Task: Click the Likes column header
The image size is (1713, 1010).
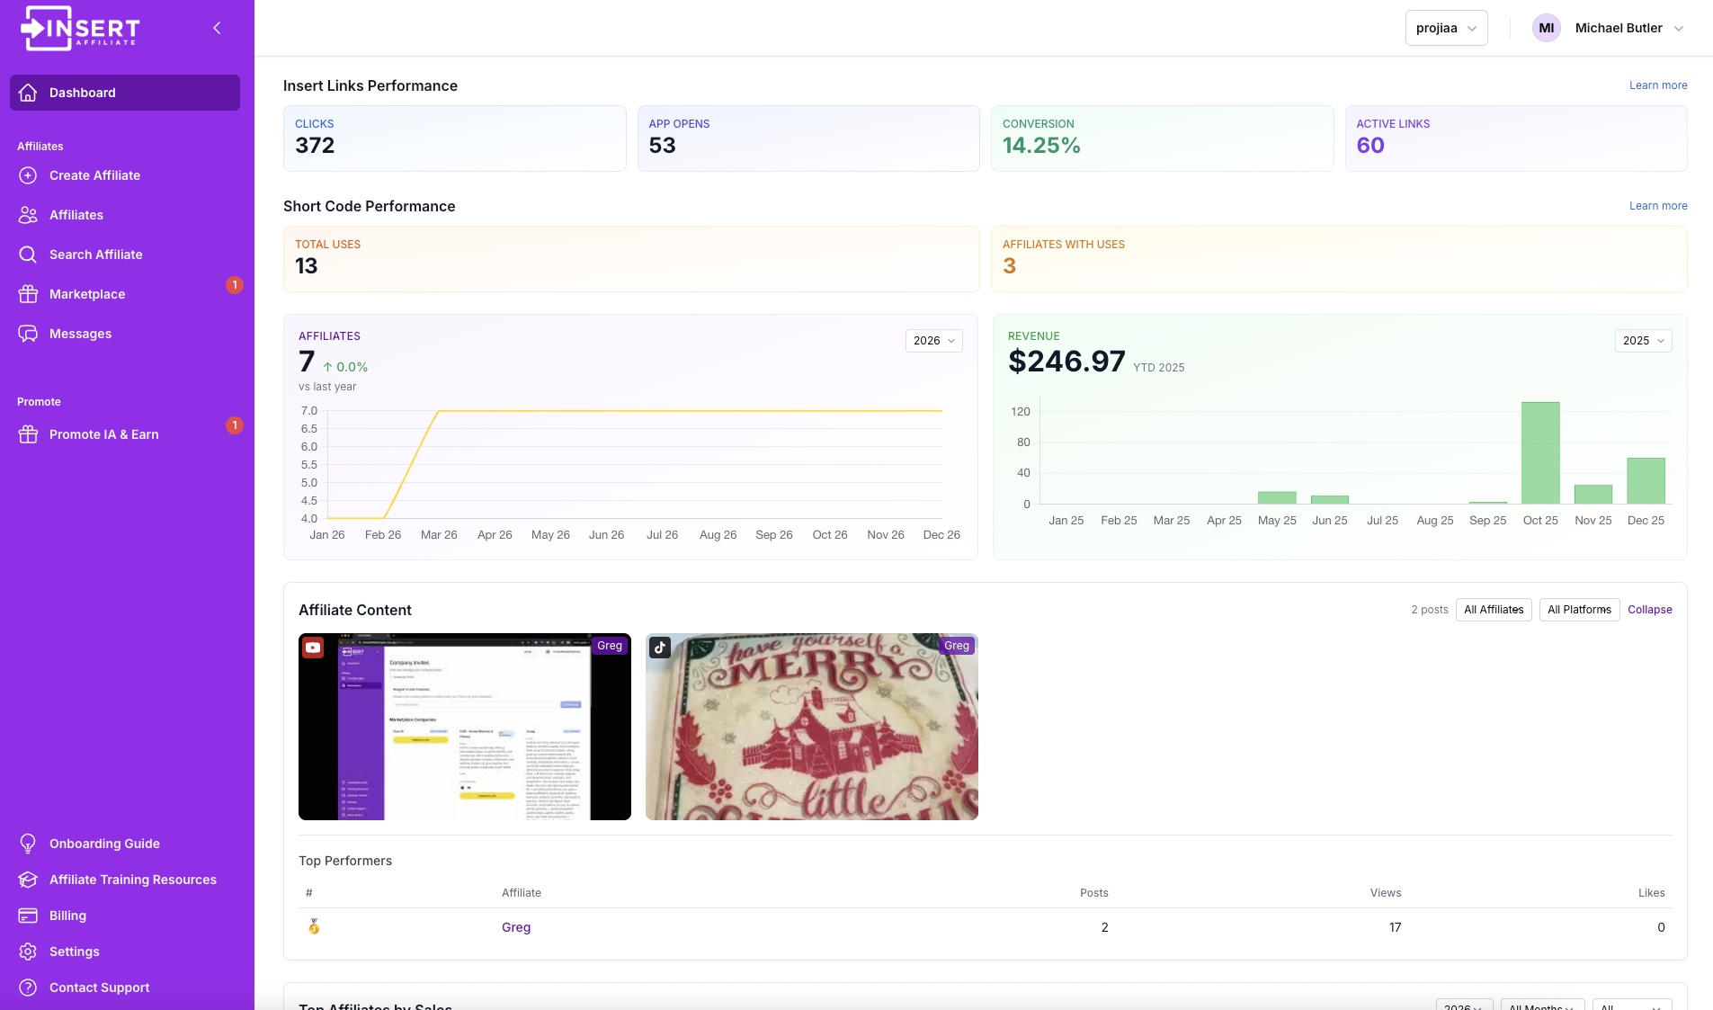Action: tap(1652, 893)
